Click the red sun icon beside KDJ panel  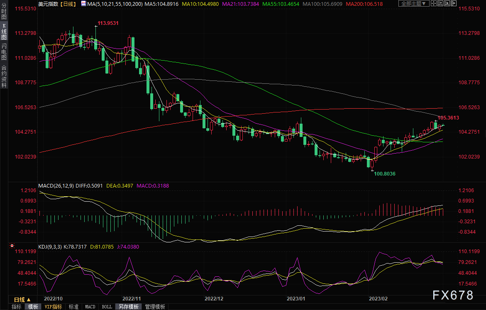click(12, 246)
